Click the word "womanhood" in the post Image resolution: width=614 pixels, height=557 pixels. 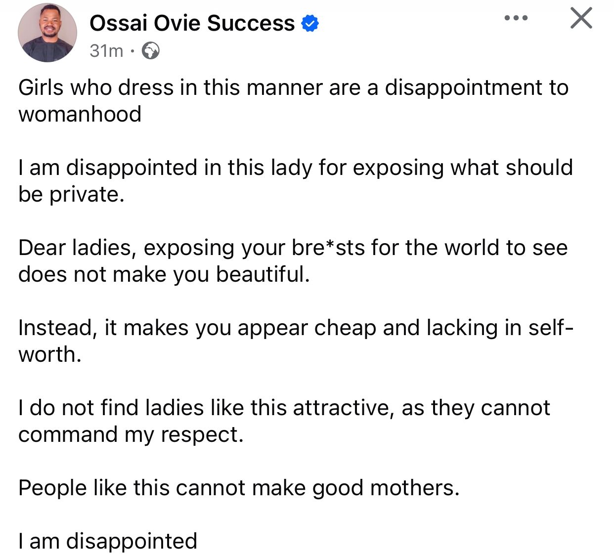pyautogui.click(x=80, y=114)
